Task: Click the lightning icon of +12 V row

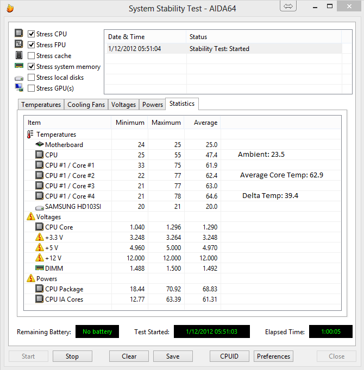Action: pos(40,258)
